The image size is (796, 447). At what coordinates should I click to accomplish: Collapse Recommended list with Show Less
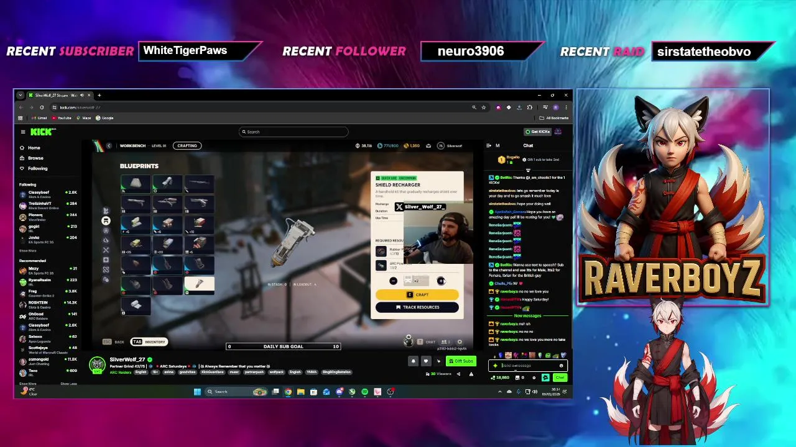68,384
